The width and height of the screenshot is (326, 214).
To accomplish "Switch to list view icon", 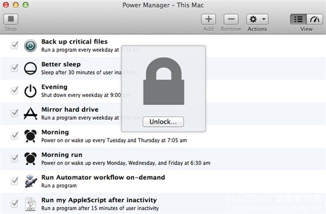I will [x=298, y=19].
